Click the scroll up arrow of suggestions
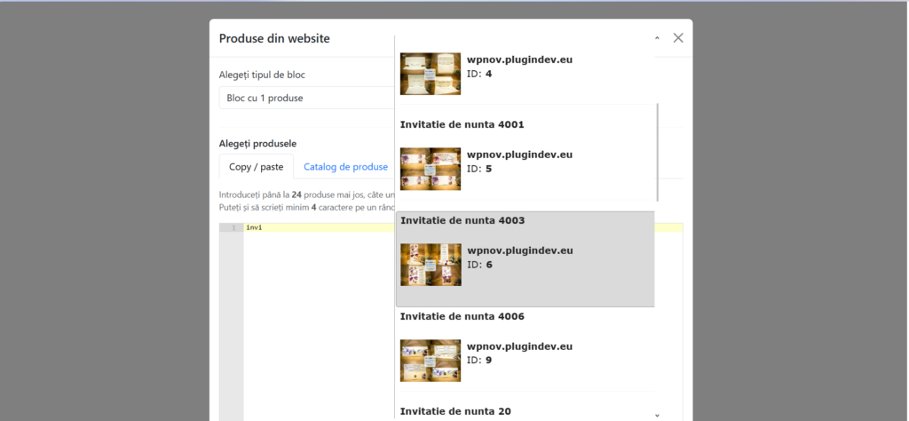The height and width of the screenshot is (421, 909). pyautogui.click(x=657, y=39)
